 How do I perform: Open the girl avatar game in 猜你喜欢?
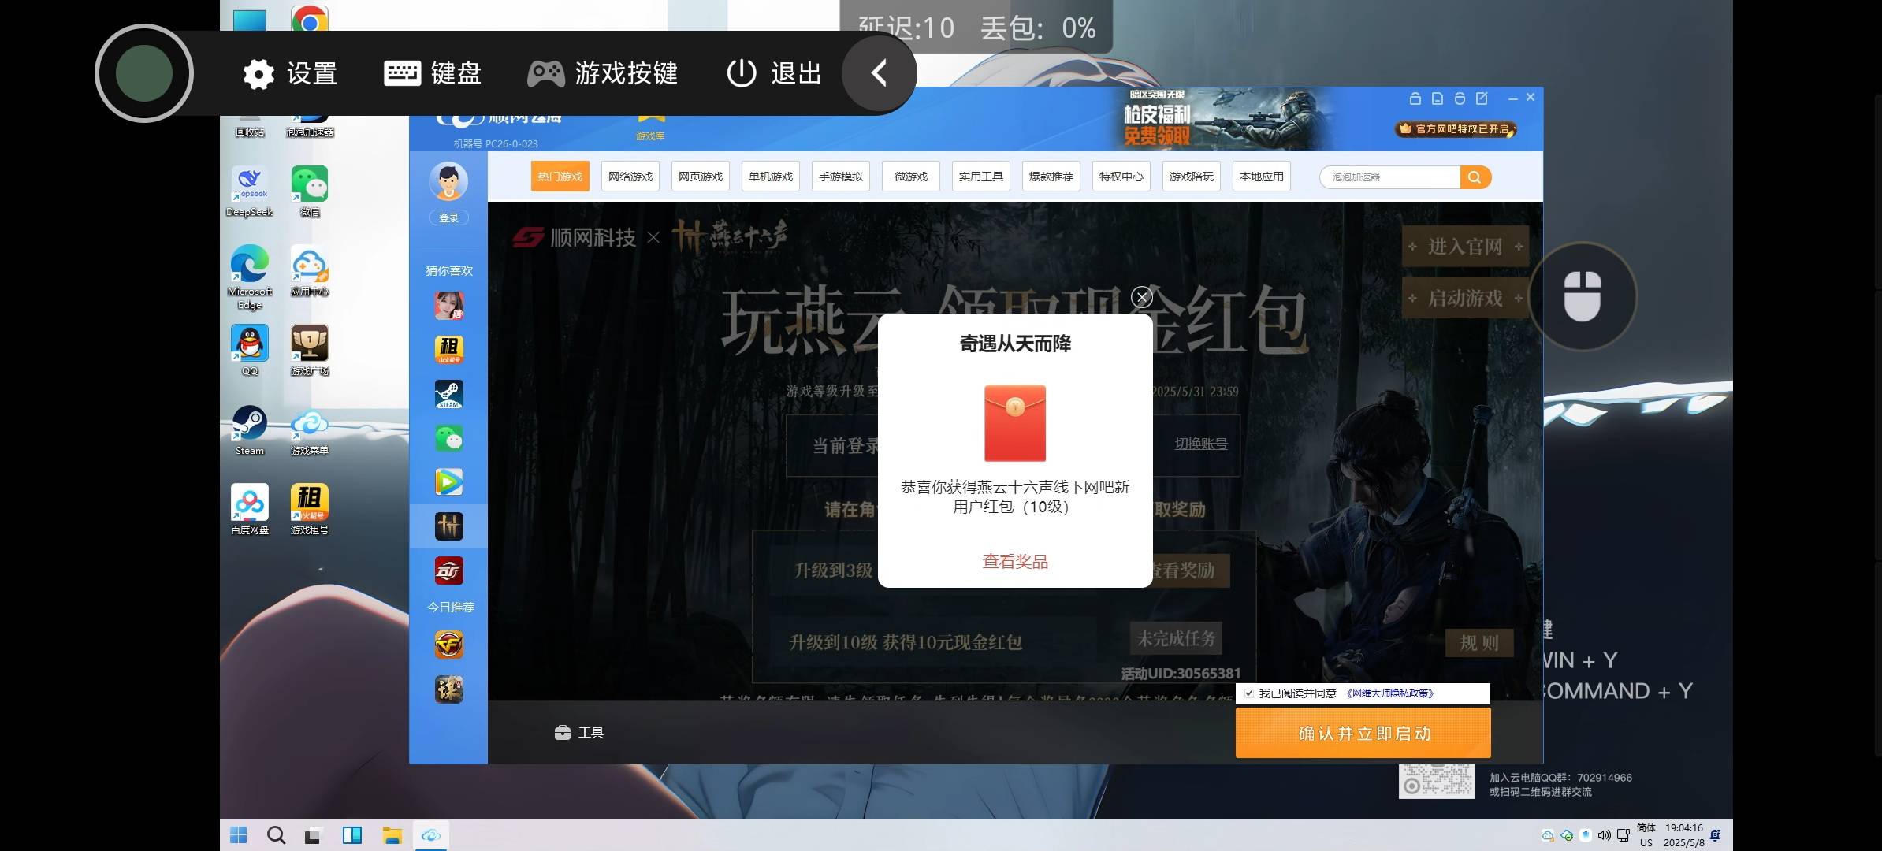pyautogui.click(x=449, y=305)
